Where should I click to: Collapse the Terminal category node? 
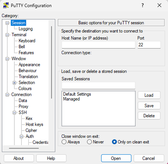click(x=7, y=35)
